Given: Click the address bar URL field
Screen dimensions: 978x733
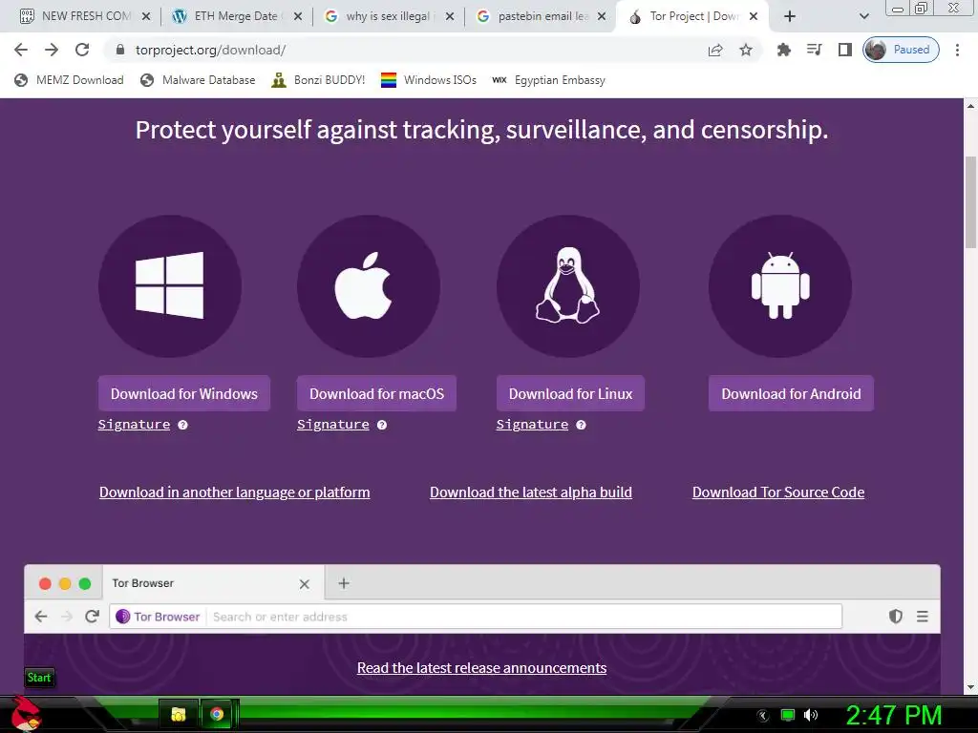Looking at the screenshot, I should (412, 50).
